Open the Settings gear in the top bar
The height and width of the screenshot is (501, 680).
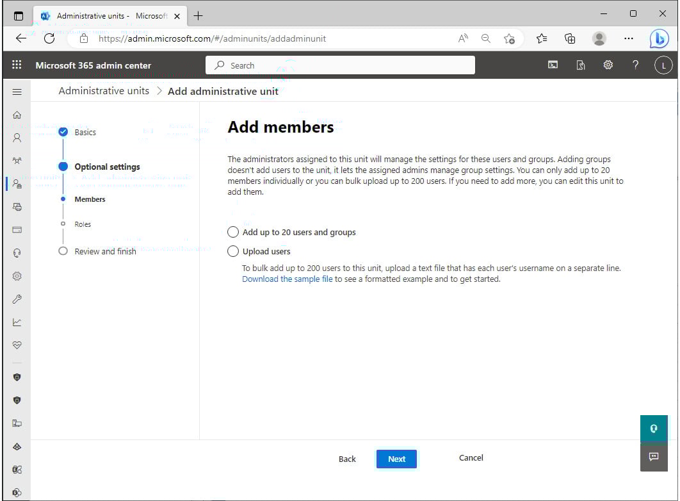[x=608, y=65]
